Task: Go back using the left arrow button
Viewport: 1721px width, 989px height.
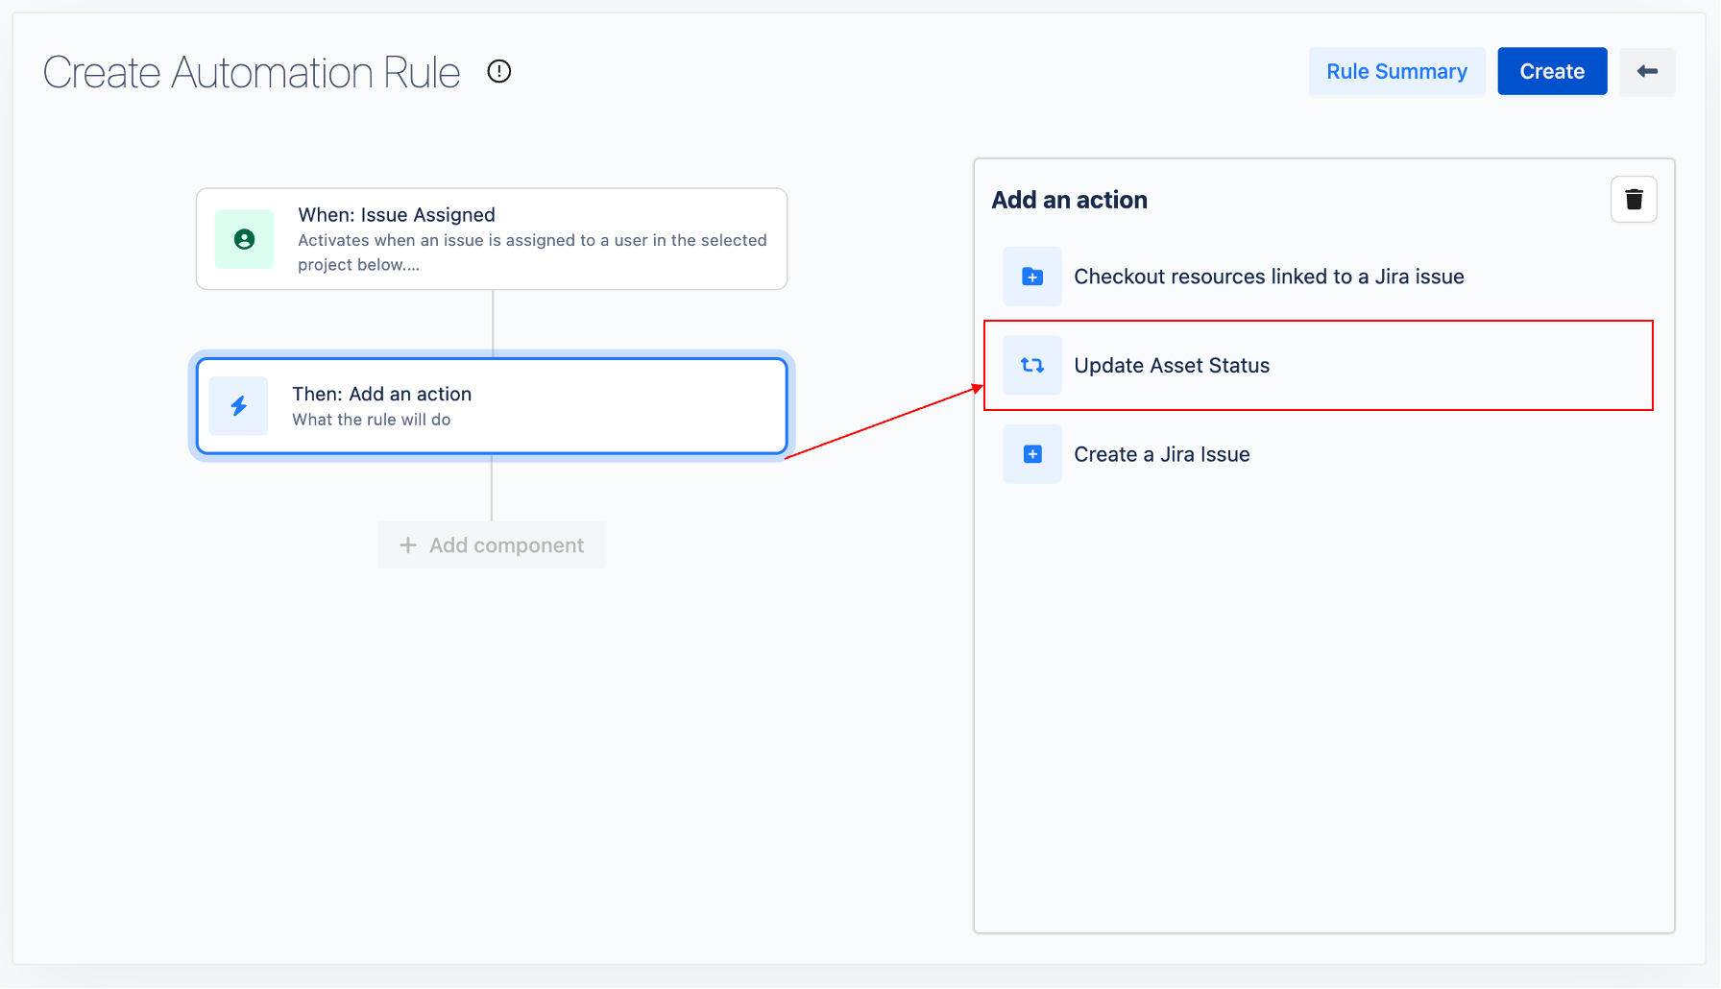Action: 1646,71
